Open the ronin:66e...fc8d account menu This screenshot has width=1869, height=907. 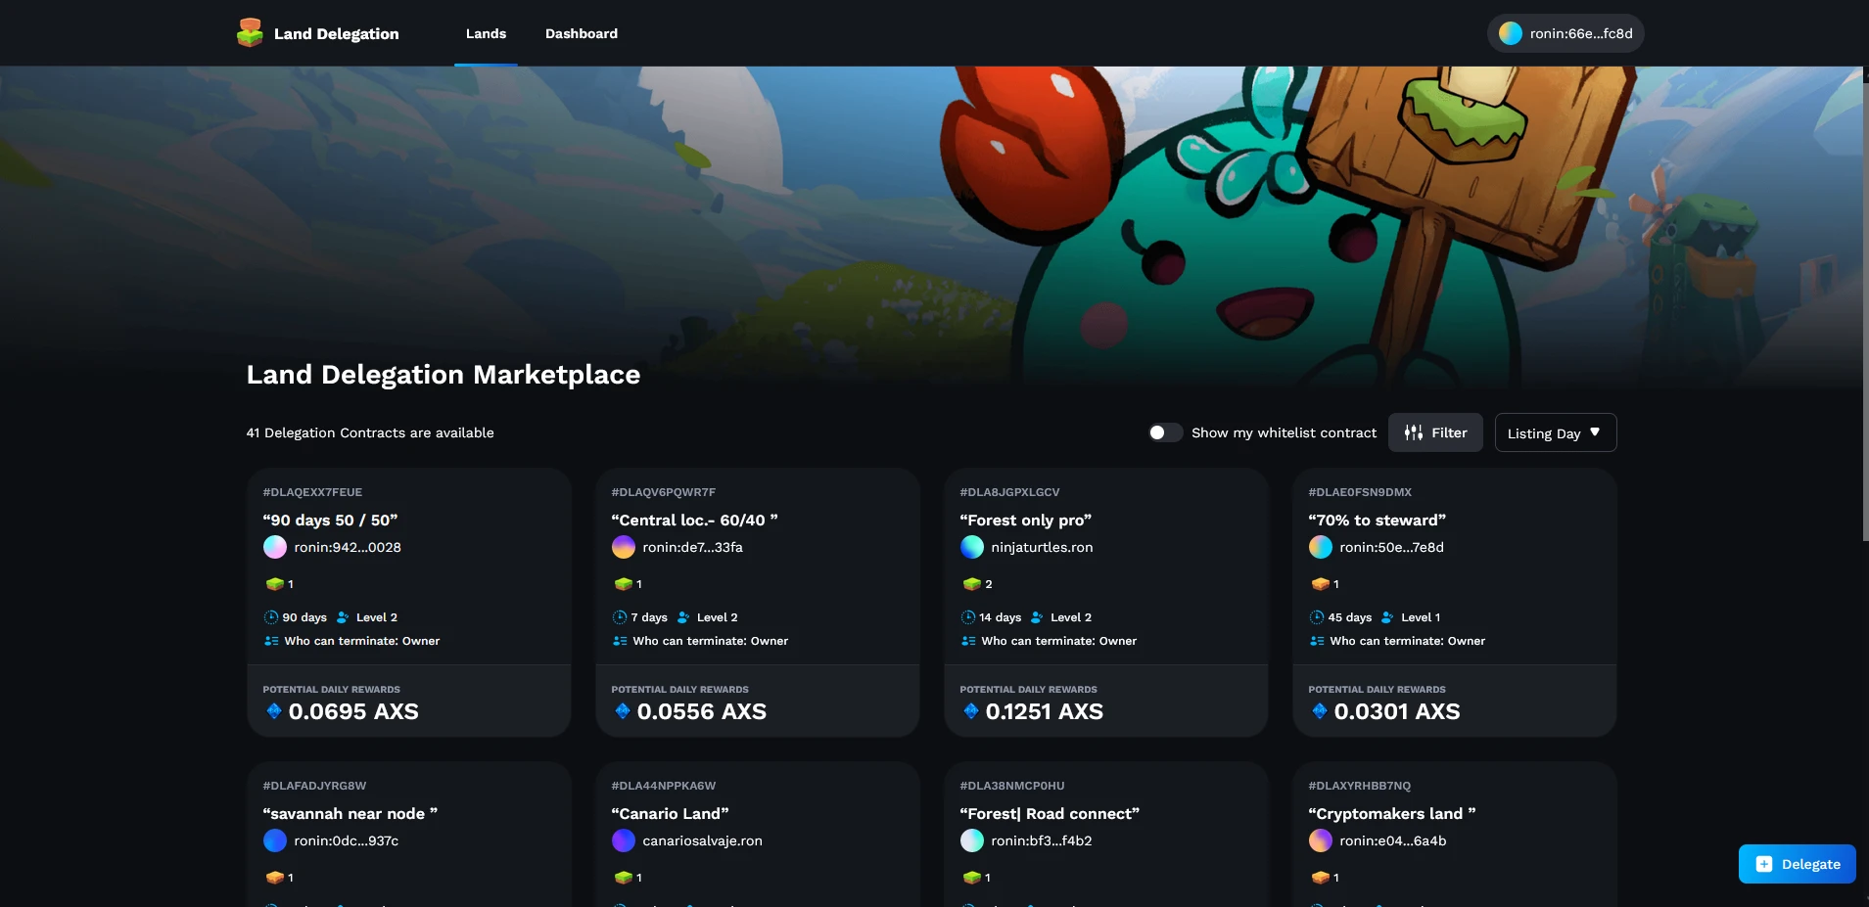pos(1565,33)
